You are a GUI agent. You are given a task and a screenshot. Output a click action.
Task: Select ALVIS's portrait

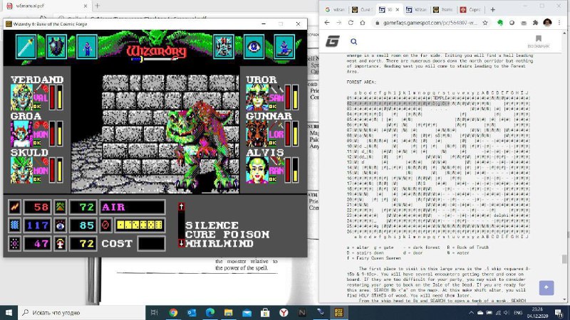click(x=257, y=170)
